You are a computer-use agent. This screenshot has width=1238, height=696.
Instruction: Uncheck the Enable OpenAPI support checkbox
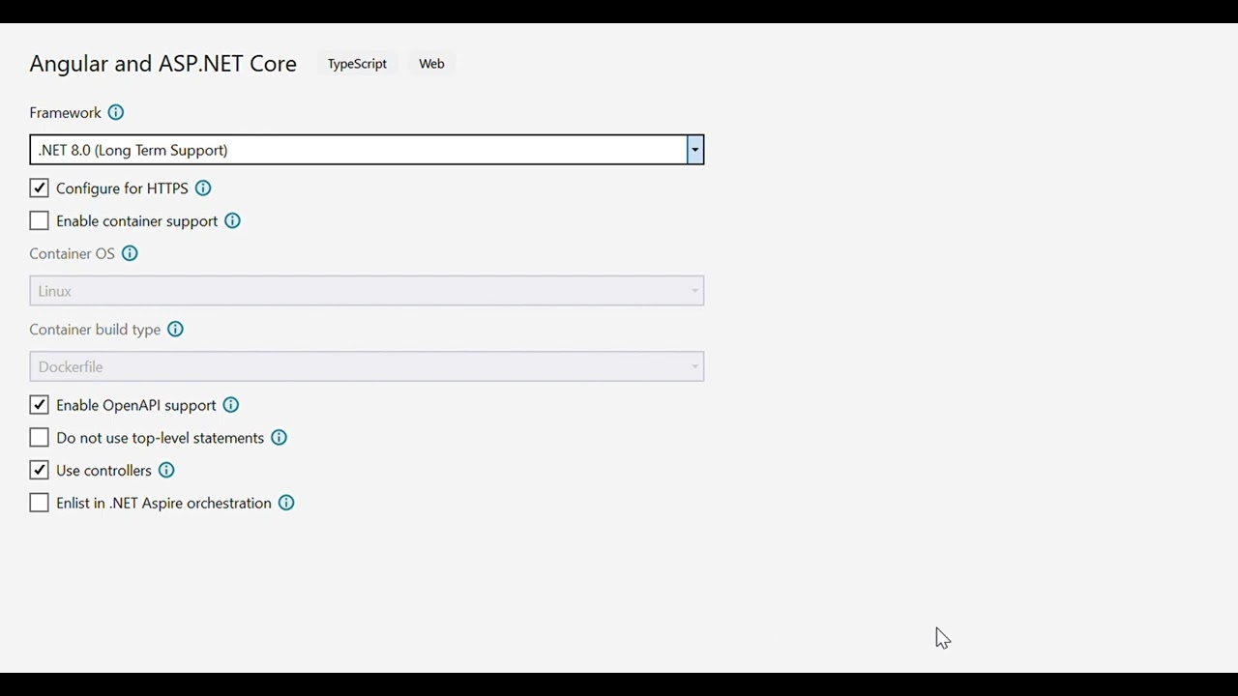coord(39,405)
